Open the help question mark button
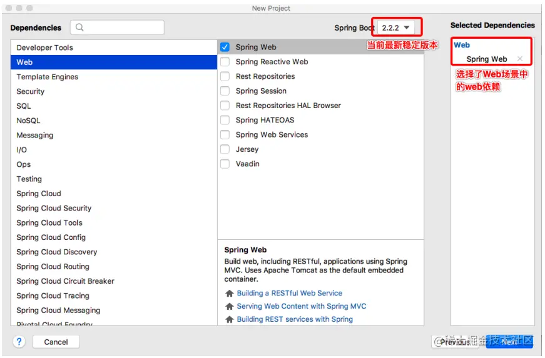This screenshot has height=358, width=545. click(19, 342)
